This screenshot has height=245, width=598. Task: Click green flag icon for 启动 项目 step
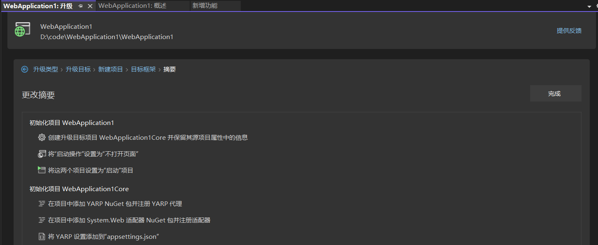42,170
